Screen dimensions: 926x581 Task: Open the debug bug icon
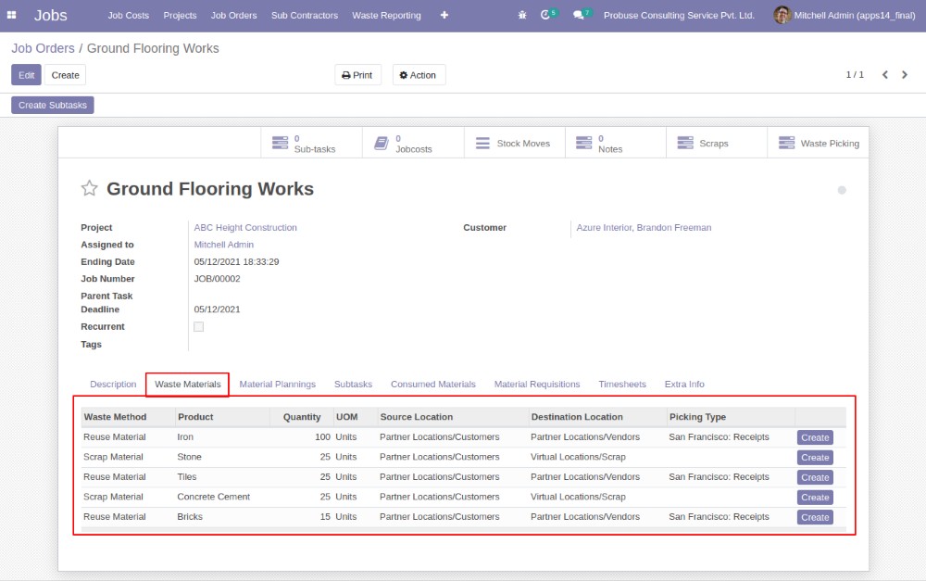click(522, 15)
